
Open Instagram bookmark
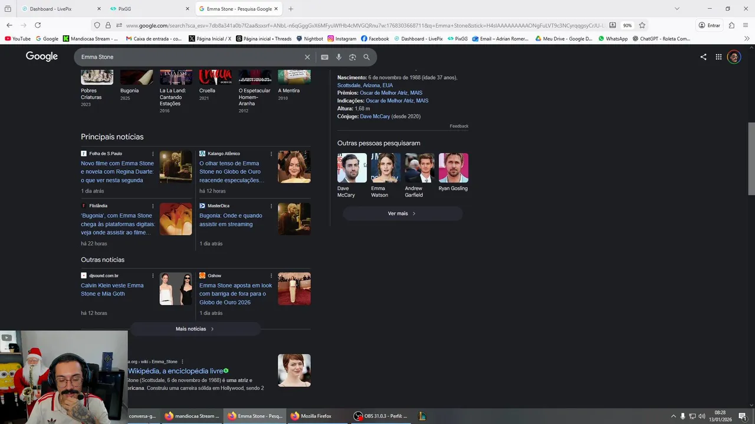tap(342, 39)
